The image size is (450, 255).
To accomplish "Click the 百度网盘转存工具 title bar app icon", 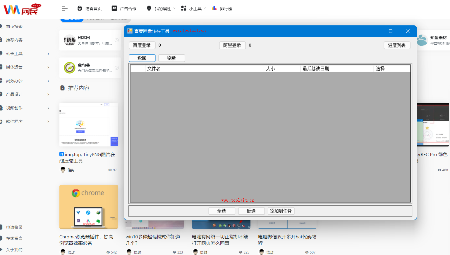I will 130,31.
